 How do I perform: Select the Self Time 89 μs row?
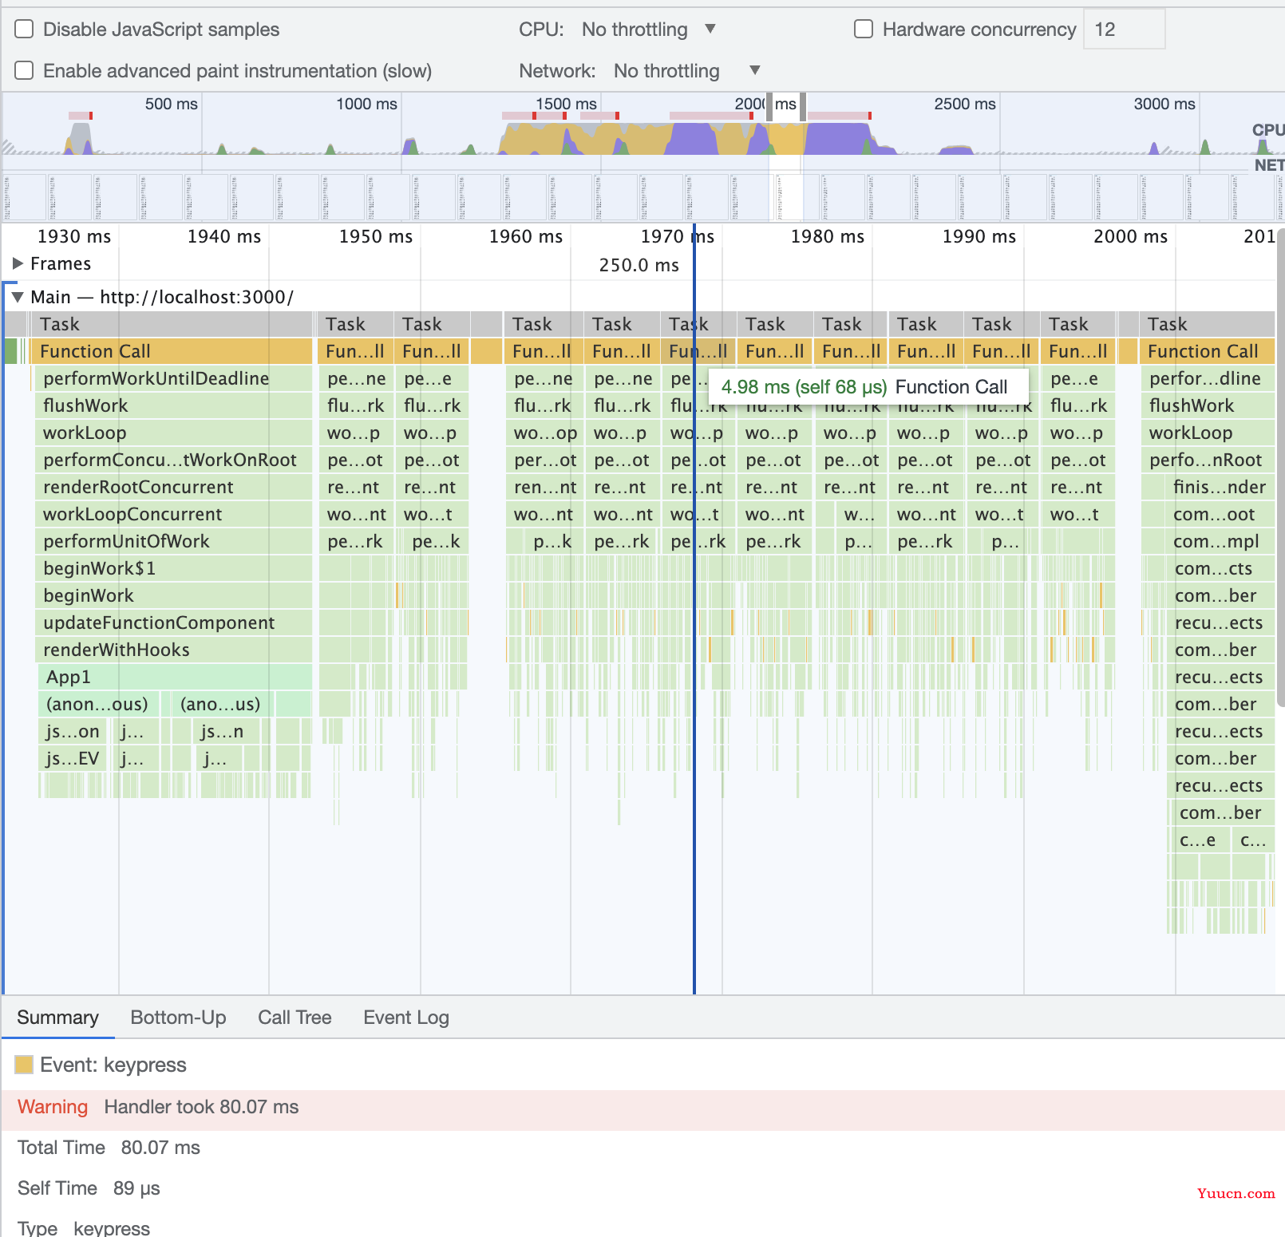[x=89, y=1188]
